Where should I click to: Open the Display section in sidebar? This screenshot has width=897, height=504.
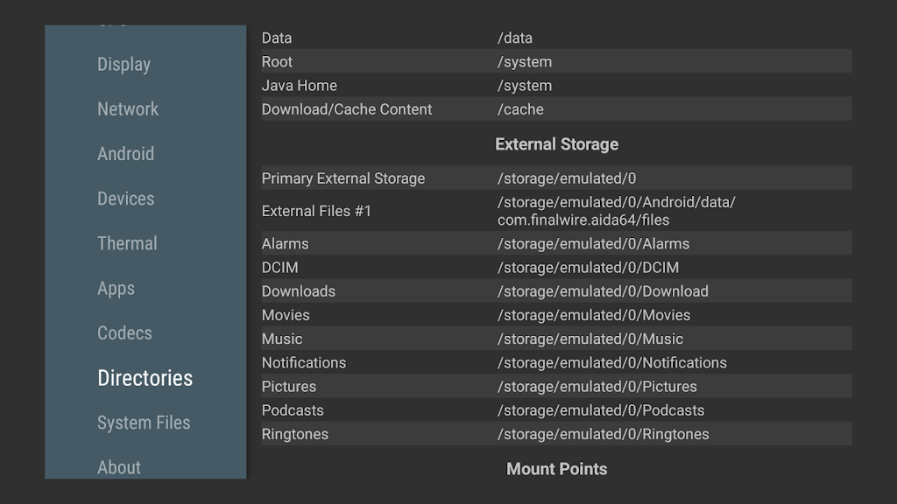[x=124, y=65]
